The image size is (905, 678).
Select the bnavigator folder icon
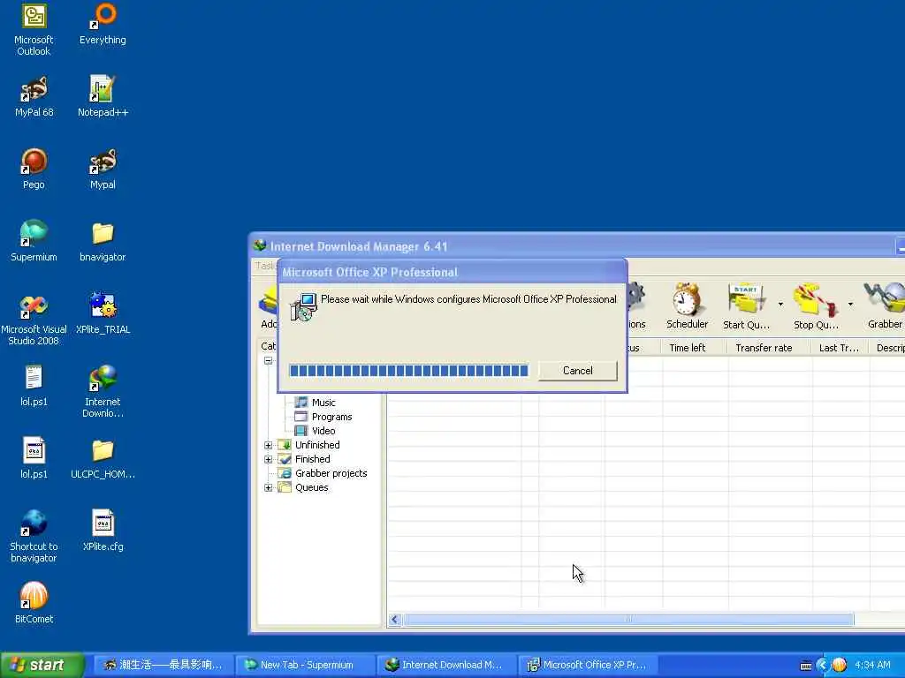coord(103,241)
